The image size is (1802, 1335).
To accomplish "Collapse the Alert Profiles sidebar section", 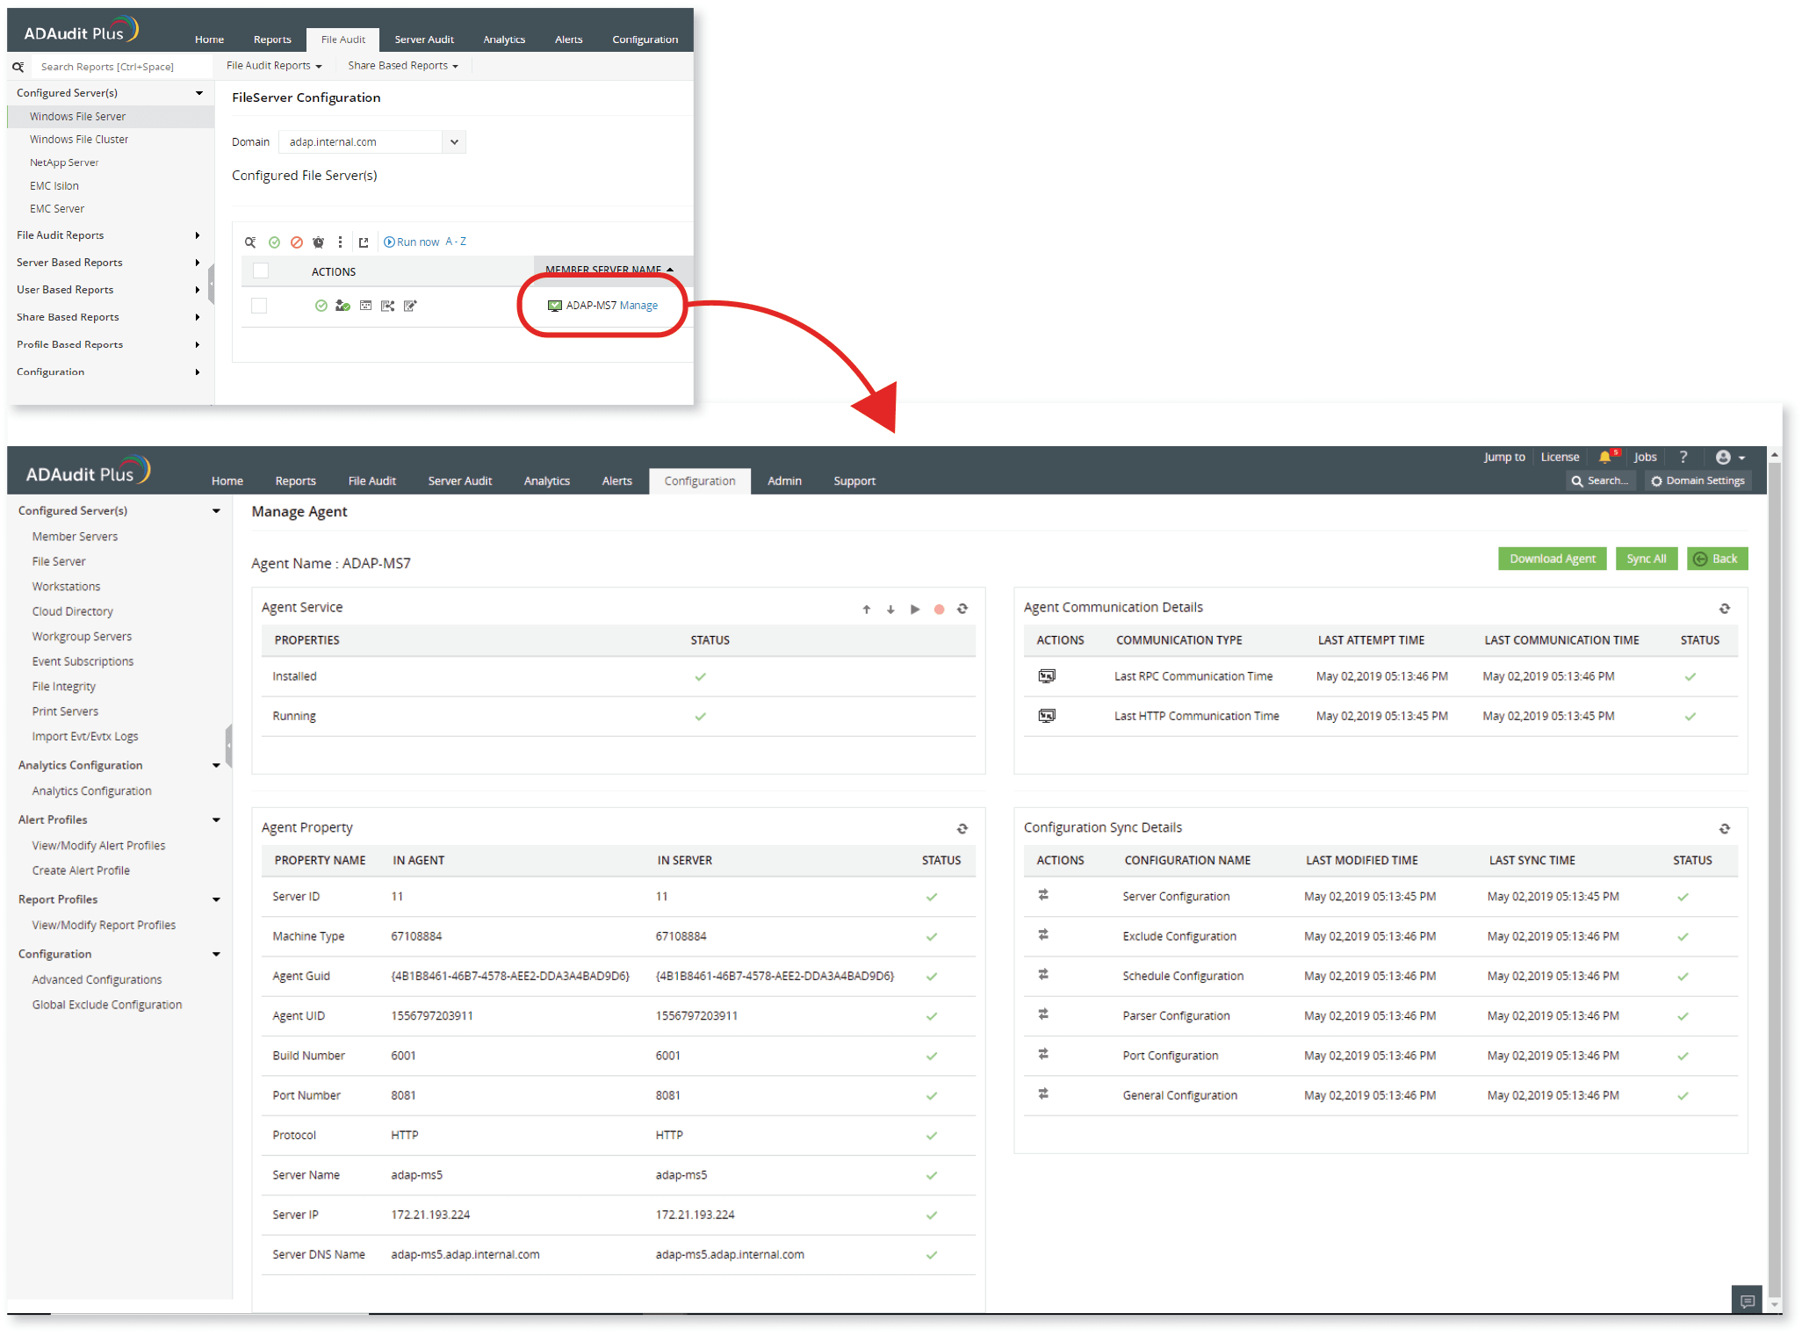I will 216,819.
